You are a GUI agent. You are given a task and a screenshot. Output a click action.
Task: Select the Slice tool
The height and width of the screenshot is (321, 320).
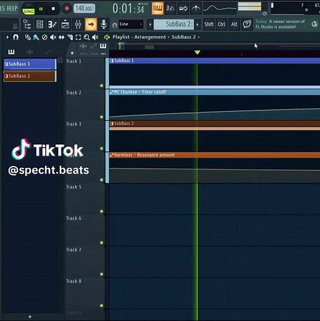pos(70,37)
